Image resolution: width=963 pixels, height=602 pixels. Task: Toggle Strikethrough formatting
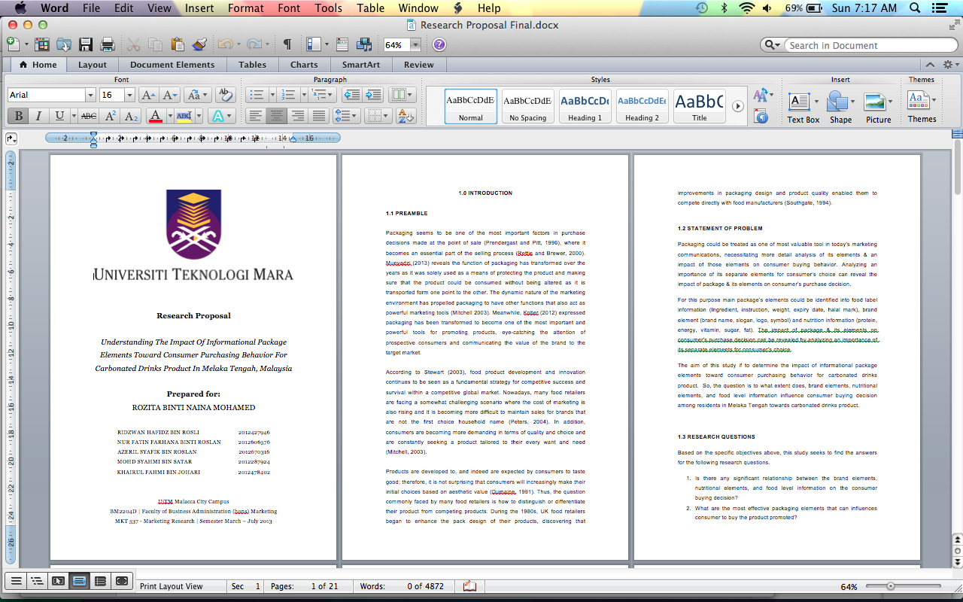(x=89, y=116)
